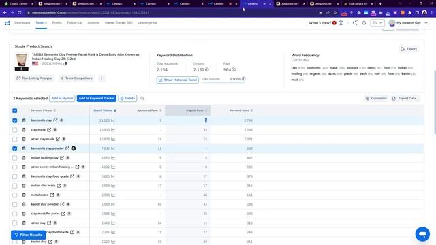Check the metal detox keyword checkbox
This screenshot has width=436, height=245.
[x=15, y=195]
